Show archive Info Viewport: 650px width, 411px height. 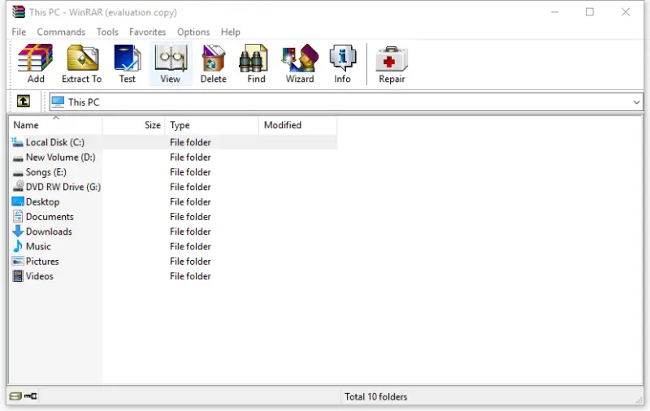(342, 64)
